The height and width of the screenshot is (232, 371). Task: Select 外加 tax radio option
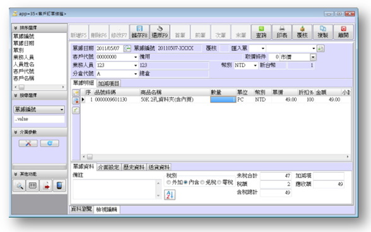[168, 182]
